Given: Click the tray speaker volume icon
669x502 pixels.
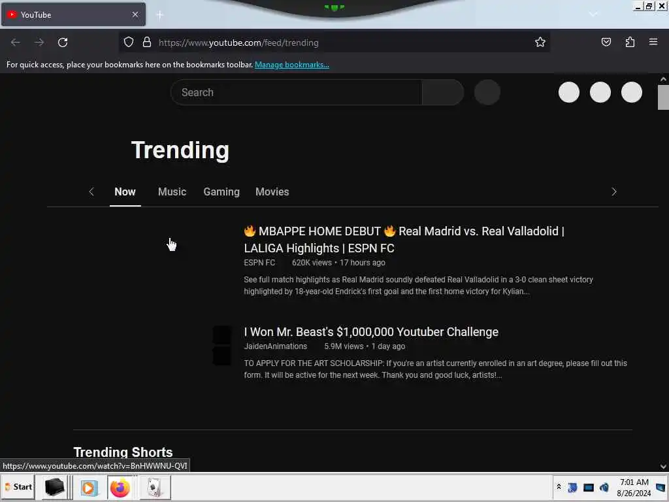Looking at the screenshot, I should click(604, 487).
